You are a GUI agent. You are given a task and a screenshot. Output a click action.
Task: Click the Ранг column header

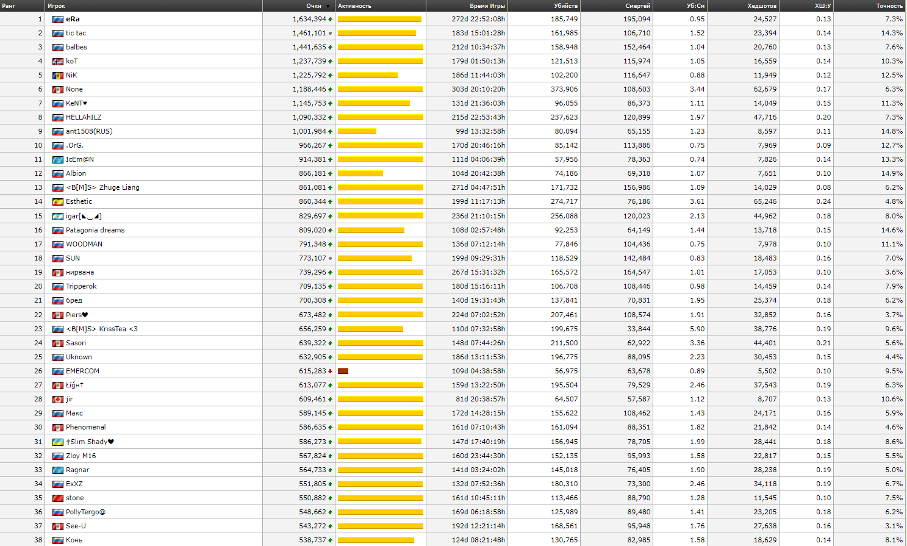pyautogui.click(x=9, y=6)
